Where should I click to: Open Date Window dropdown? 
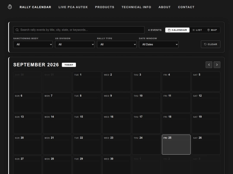[x=159, y=44]
